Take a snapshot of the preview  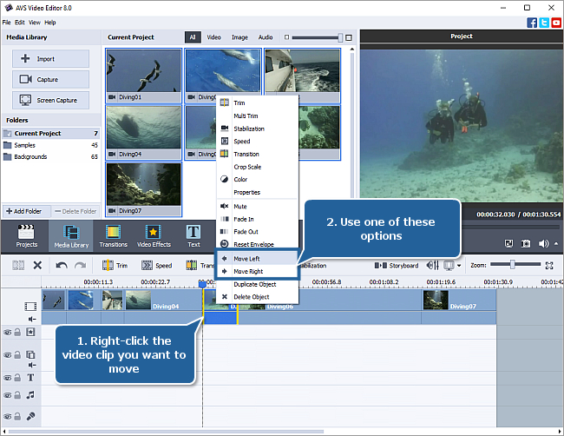pos(526,244)
